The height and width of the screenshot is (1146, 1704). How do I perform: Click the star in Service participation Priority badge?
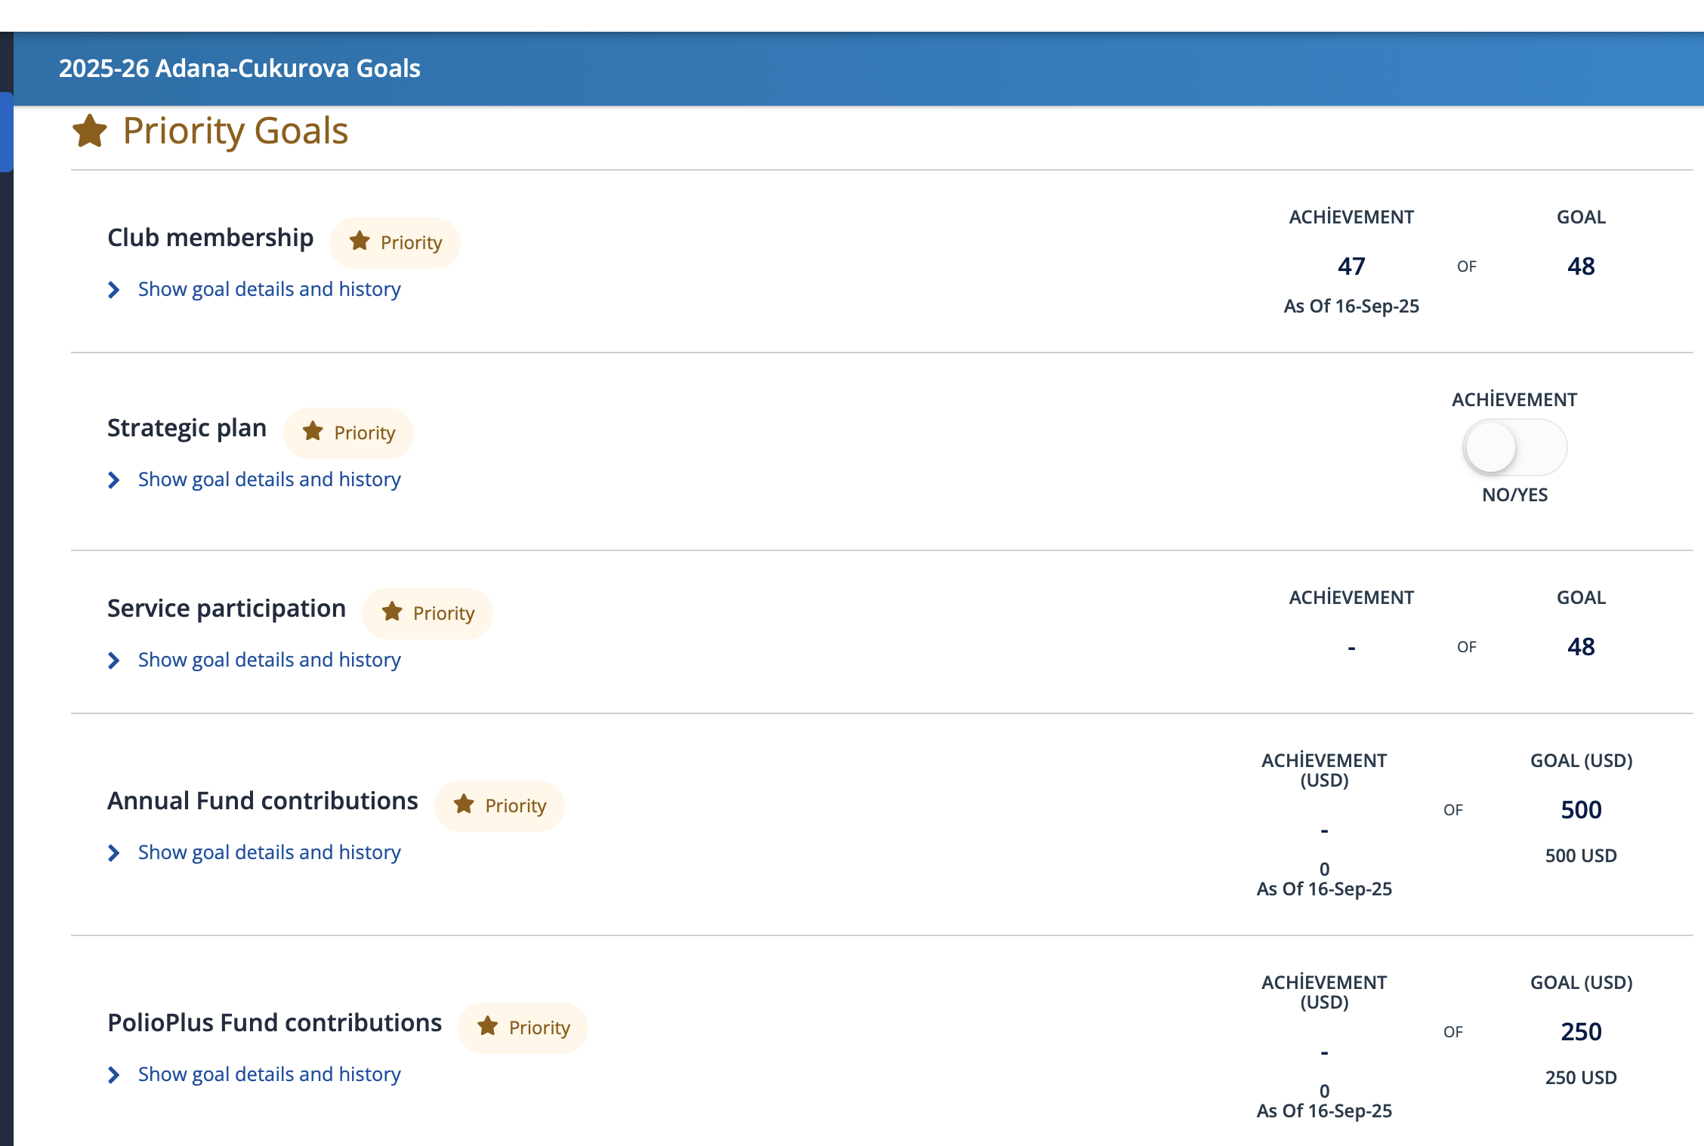pos(392,612)
